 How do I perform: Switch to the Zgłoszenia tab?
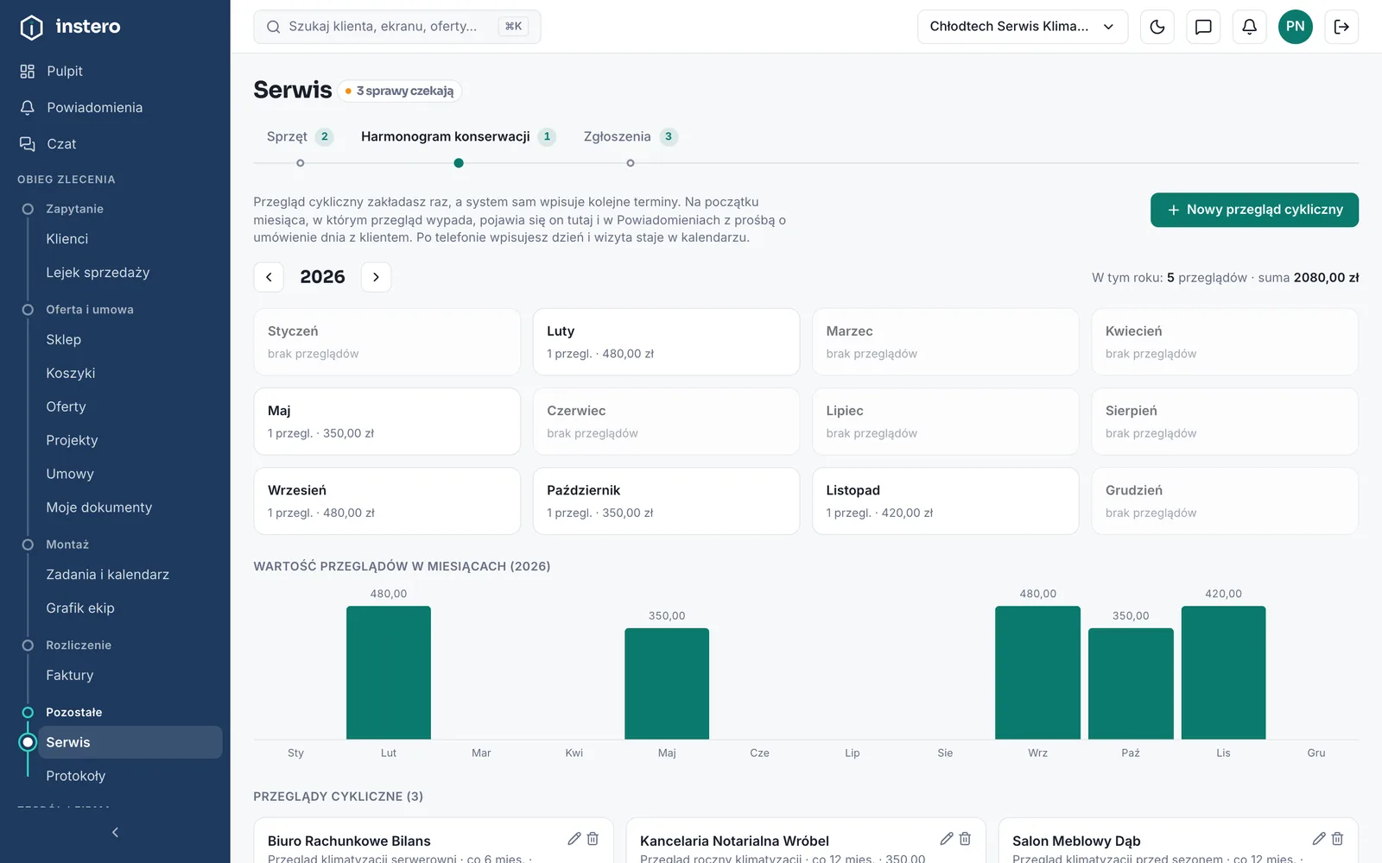coord(630,136)
